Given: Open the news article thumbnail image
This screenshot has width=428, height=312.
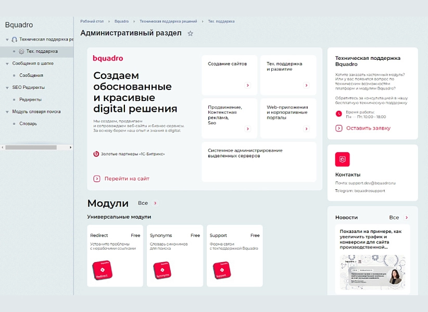Looking at the screenshot, I should pos(373,271).
